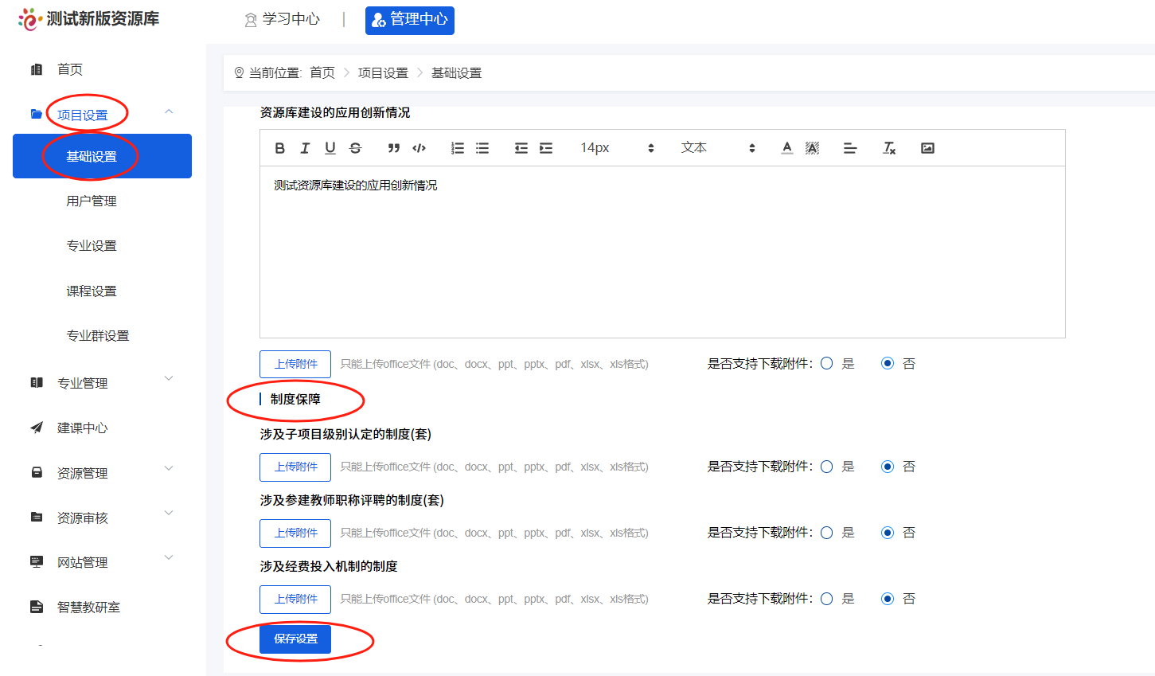This screenshot has width=1155, height=676.
Task: Insert a blockquote in the editor
Action: (x=393, y=148)
